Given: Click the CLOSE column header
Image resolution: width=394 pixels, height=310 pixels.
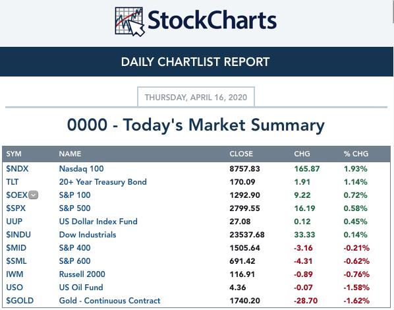Looking at the screenshot, I should point(241,154).
